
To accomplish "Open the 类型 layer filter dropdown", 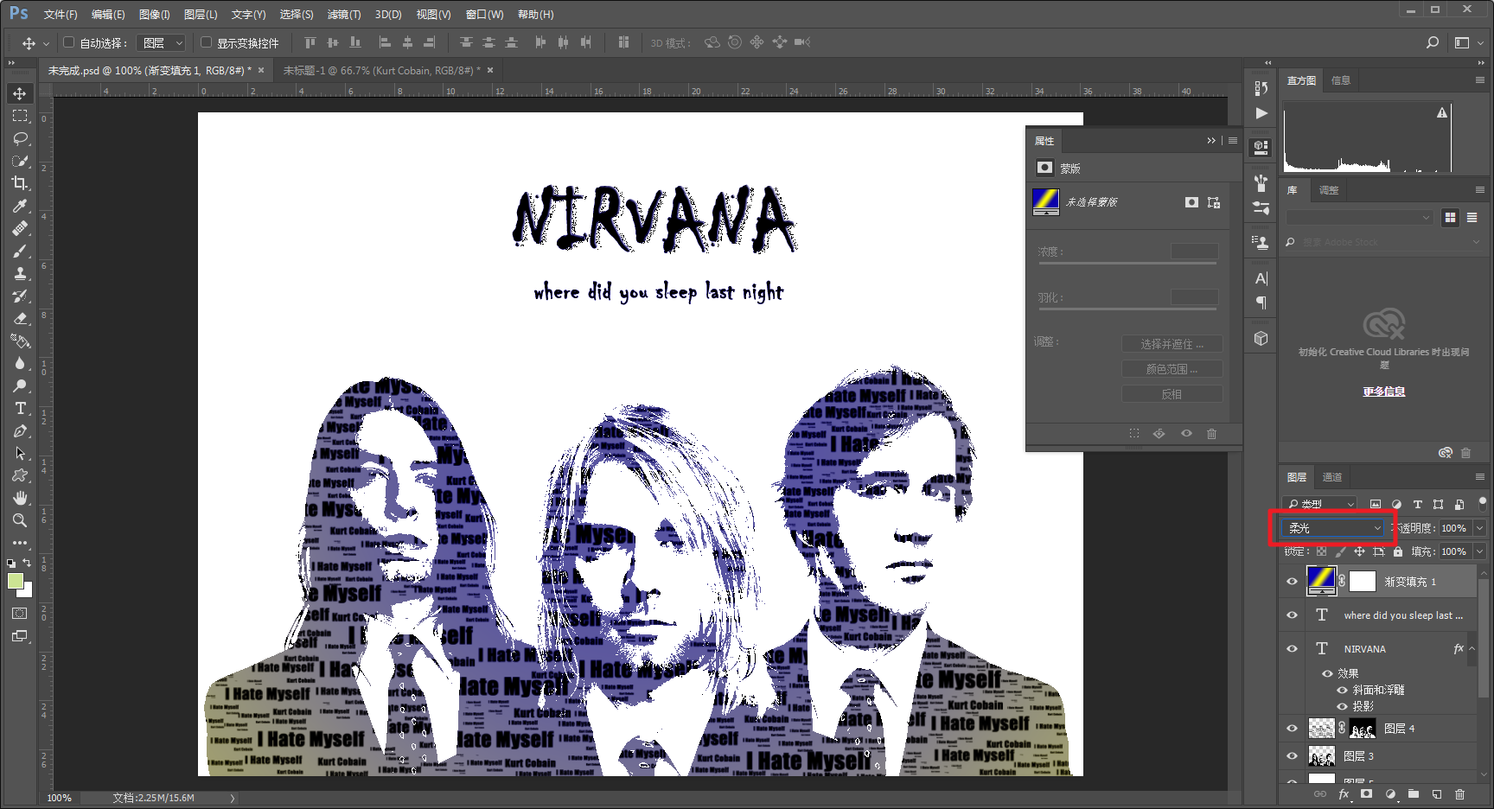I will click(1320, 504).
